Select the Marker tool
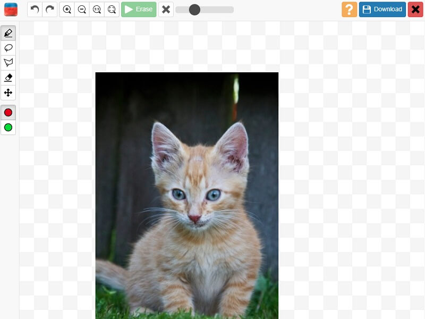The image size is (425, 319). click(x=7, y=33)
